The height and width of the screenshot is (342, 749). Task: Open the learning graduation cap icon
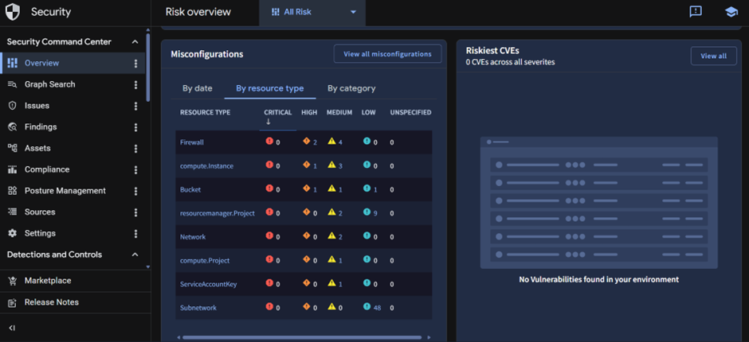[731, 13]
